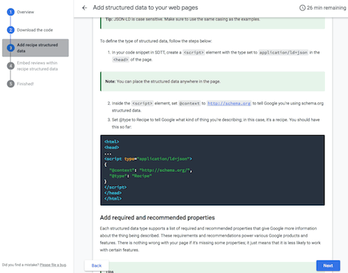Click Add required and recommended properties heading

[157, 217]
